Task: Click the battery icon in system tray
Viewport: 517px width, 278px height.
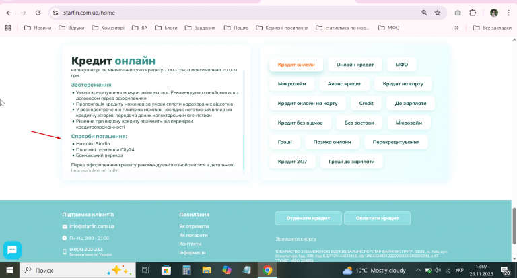Action: click(x=428, y=270)
